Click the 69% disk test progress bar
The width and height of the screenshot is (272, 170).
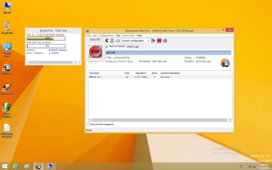46,38
